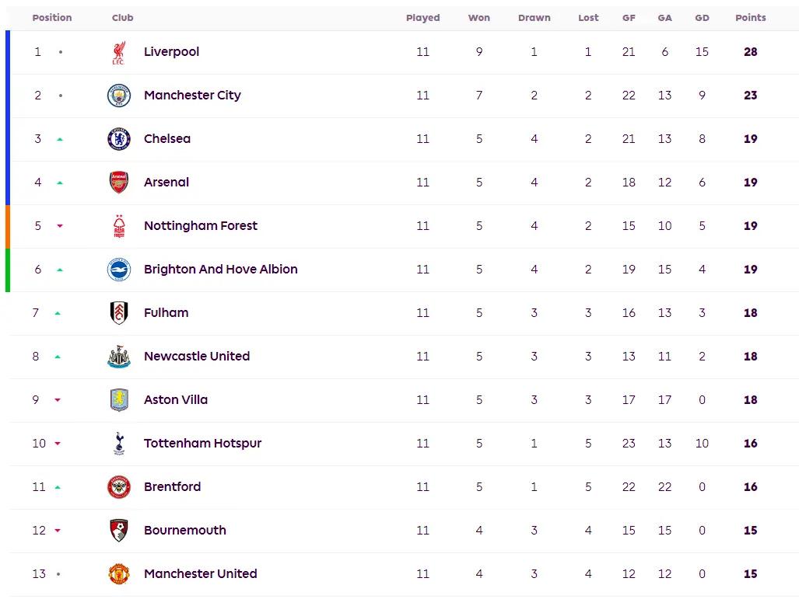Click the Brentford bee badge
The height and width of the screenshot is (599, 799).
pos(119,487)
